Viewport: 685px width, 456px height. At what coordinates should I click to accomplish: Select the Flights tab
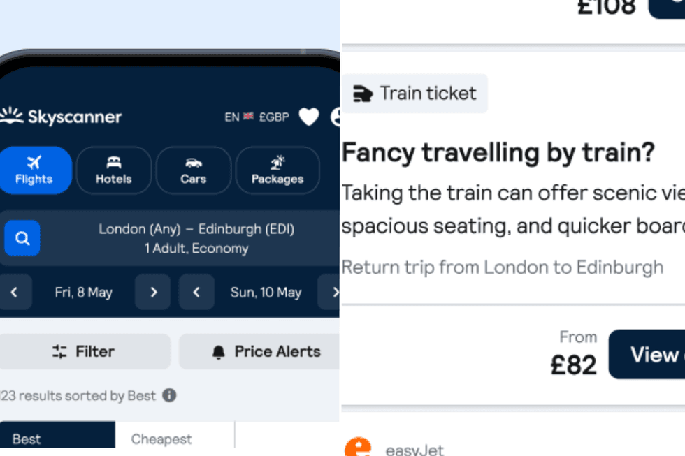coord(34,170)
